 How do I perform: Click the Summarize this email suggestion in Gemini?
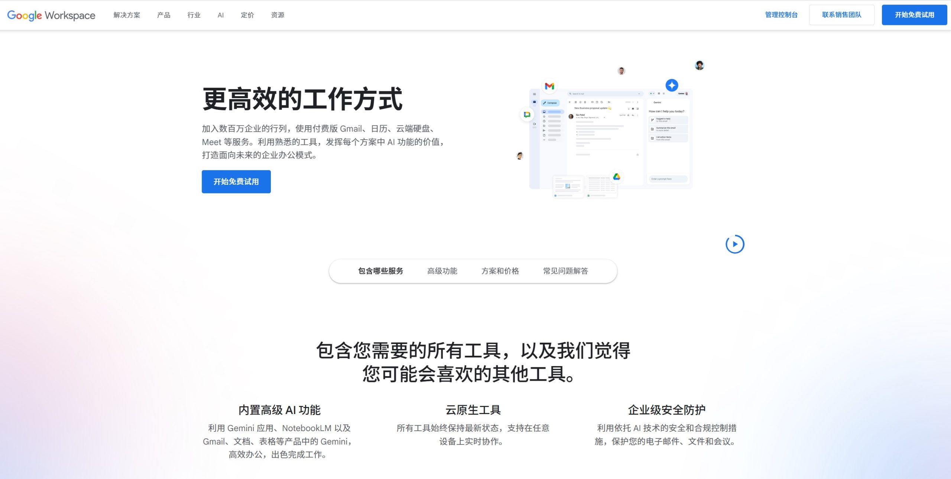coord(668,129)
